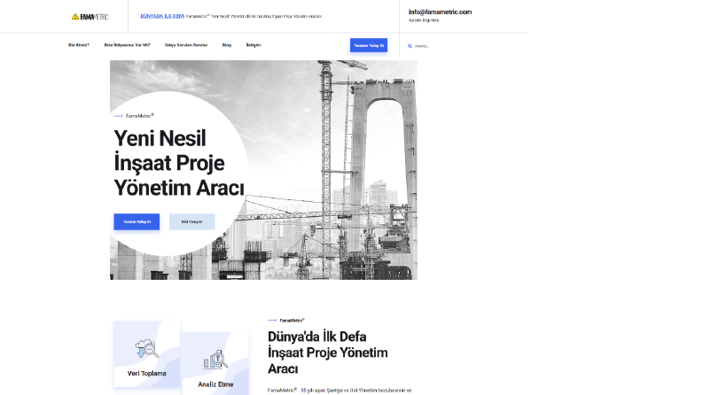Click the Veri Toplama cloud download icon
703x395 pixels.
(146, 348)
